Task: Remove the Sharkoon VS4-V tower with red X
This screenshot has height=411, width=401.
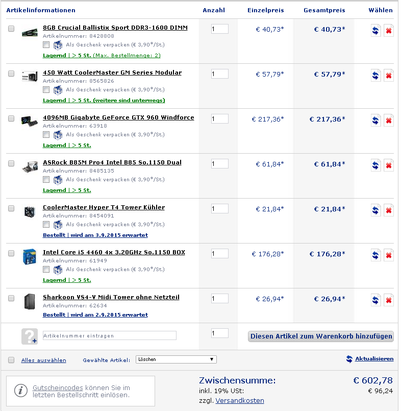Action: tap(389, 300)
